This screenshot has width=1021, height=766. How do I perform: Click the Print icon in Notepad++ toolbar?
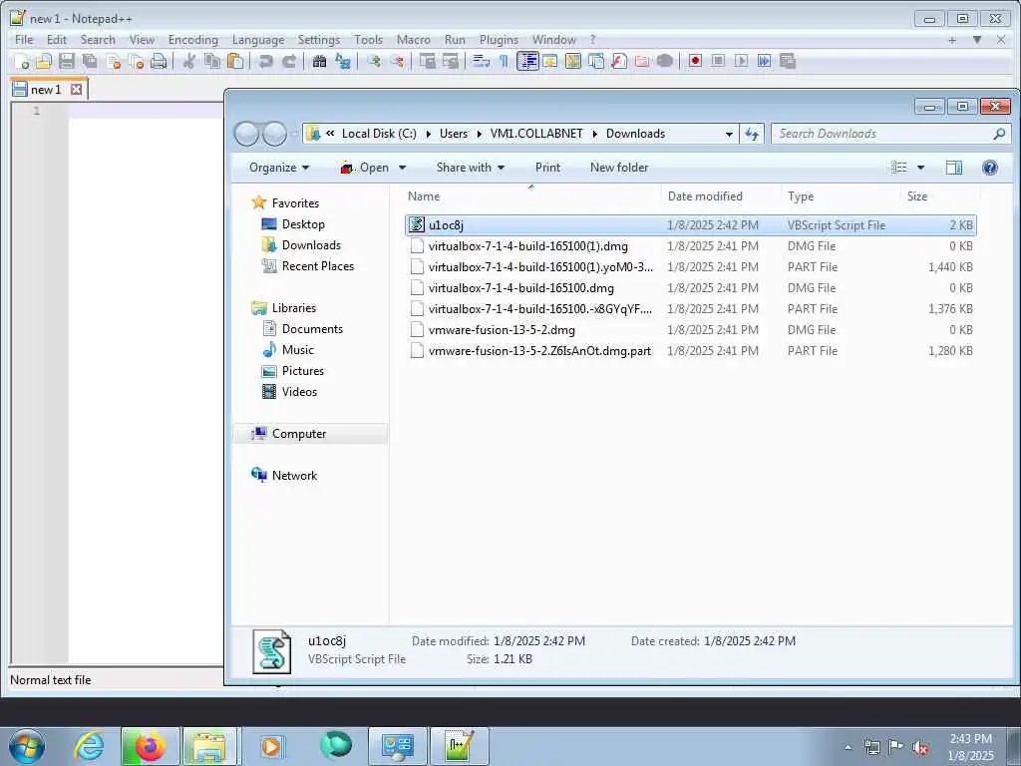tap(159, 61)
